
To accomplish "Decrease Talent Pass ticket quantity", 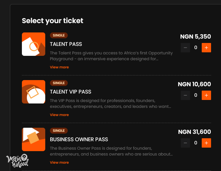I will tap(185, 48).
